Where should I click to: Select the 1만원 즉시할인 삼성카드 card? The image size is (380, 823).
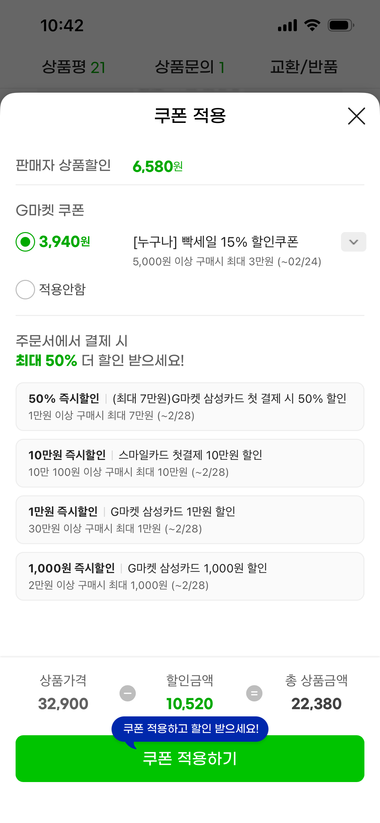coord(190,520)
